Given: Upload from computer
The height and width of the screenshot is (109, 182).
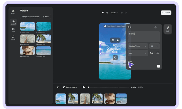Looking at the screenshot, I should coord(31,17).
